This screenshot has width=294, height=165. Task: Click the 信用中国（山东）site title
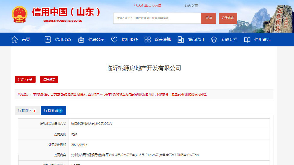[66, 12]
